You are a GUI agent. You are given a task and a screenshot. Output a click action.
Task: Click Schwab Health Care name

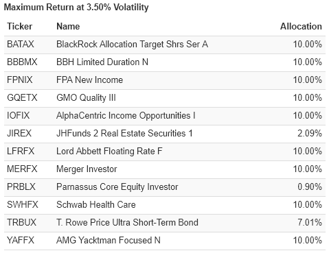coord(96,204)
